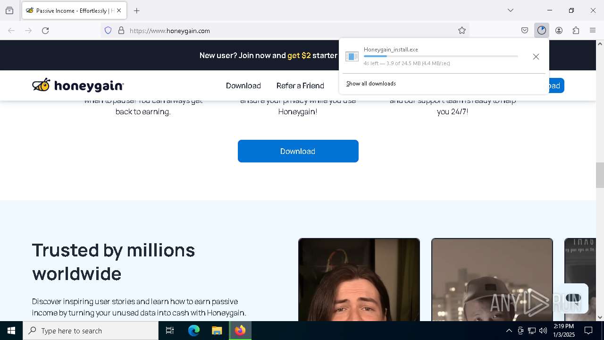Open clock showing 2:19 PM
The image size is (604, 340).
pos(564,331)
